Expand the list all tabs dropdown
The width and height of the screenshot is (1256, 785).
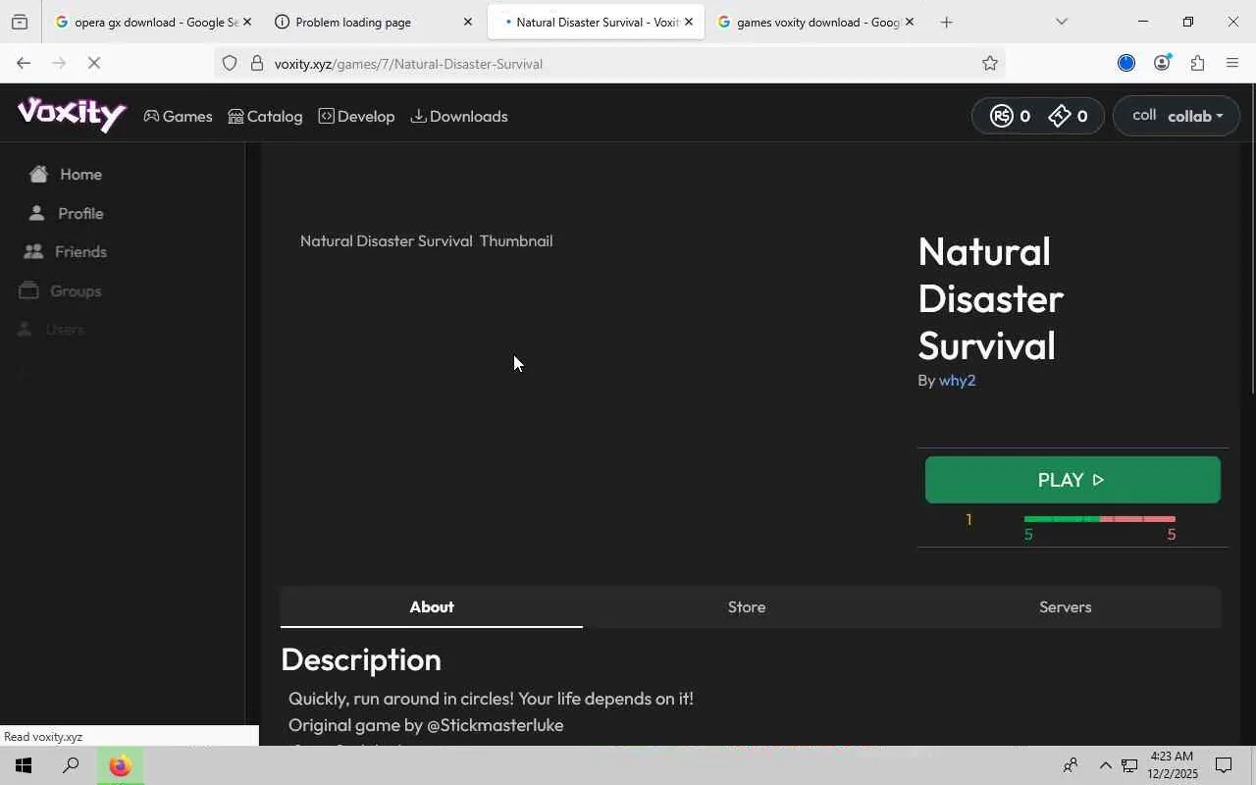1061,22
